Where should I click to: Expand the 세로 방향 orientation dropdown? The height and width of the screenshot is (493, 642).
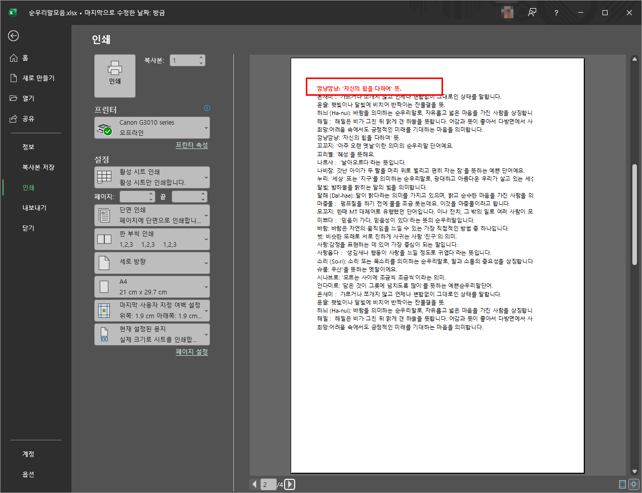tap(152, 263)
